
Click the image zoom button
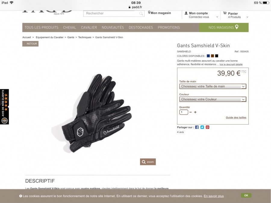(x=148, y=162)
